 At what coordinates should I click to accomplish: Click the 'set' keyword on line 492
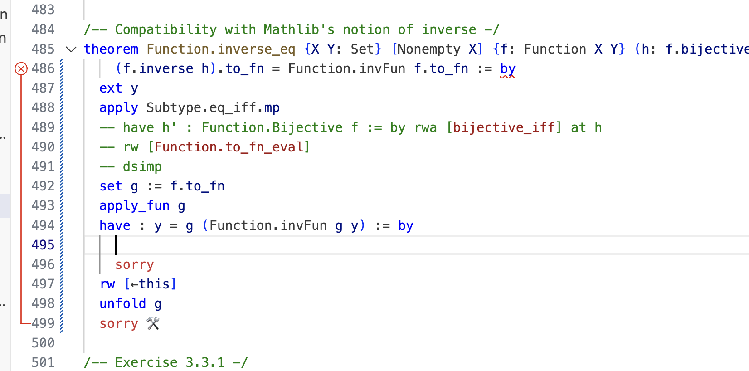tap(111, 186)
